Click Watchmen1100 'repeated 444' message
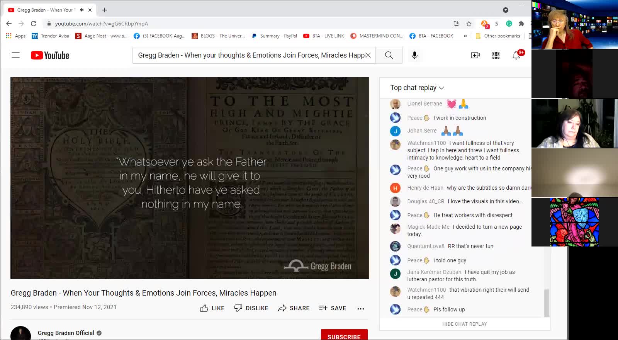618x340 pixels. 468,293
